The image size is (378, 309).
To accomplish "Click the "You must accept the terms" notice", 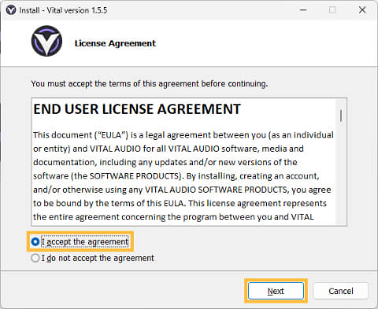I will (150, 83).
